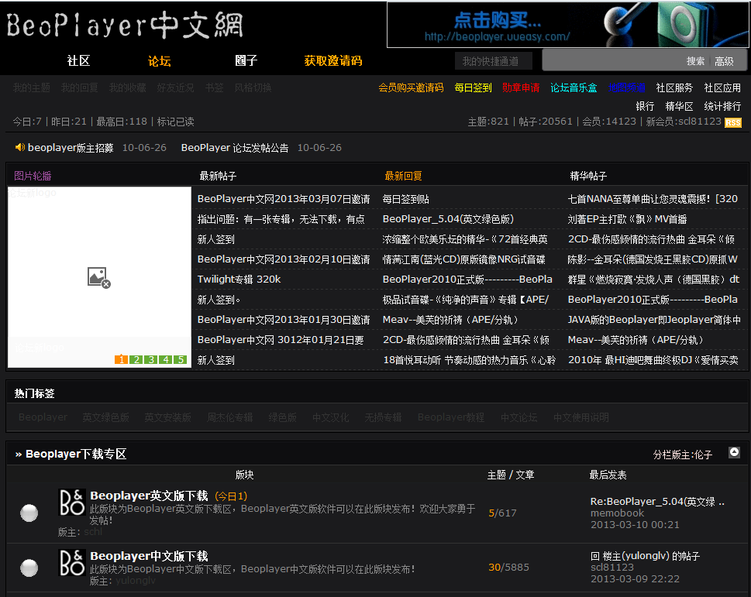The image size is (751, 597).
Task: Open the Beoplayer中文版下载 forum
Action: click(x=149, y=556)
